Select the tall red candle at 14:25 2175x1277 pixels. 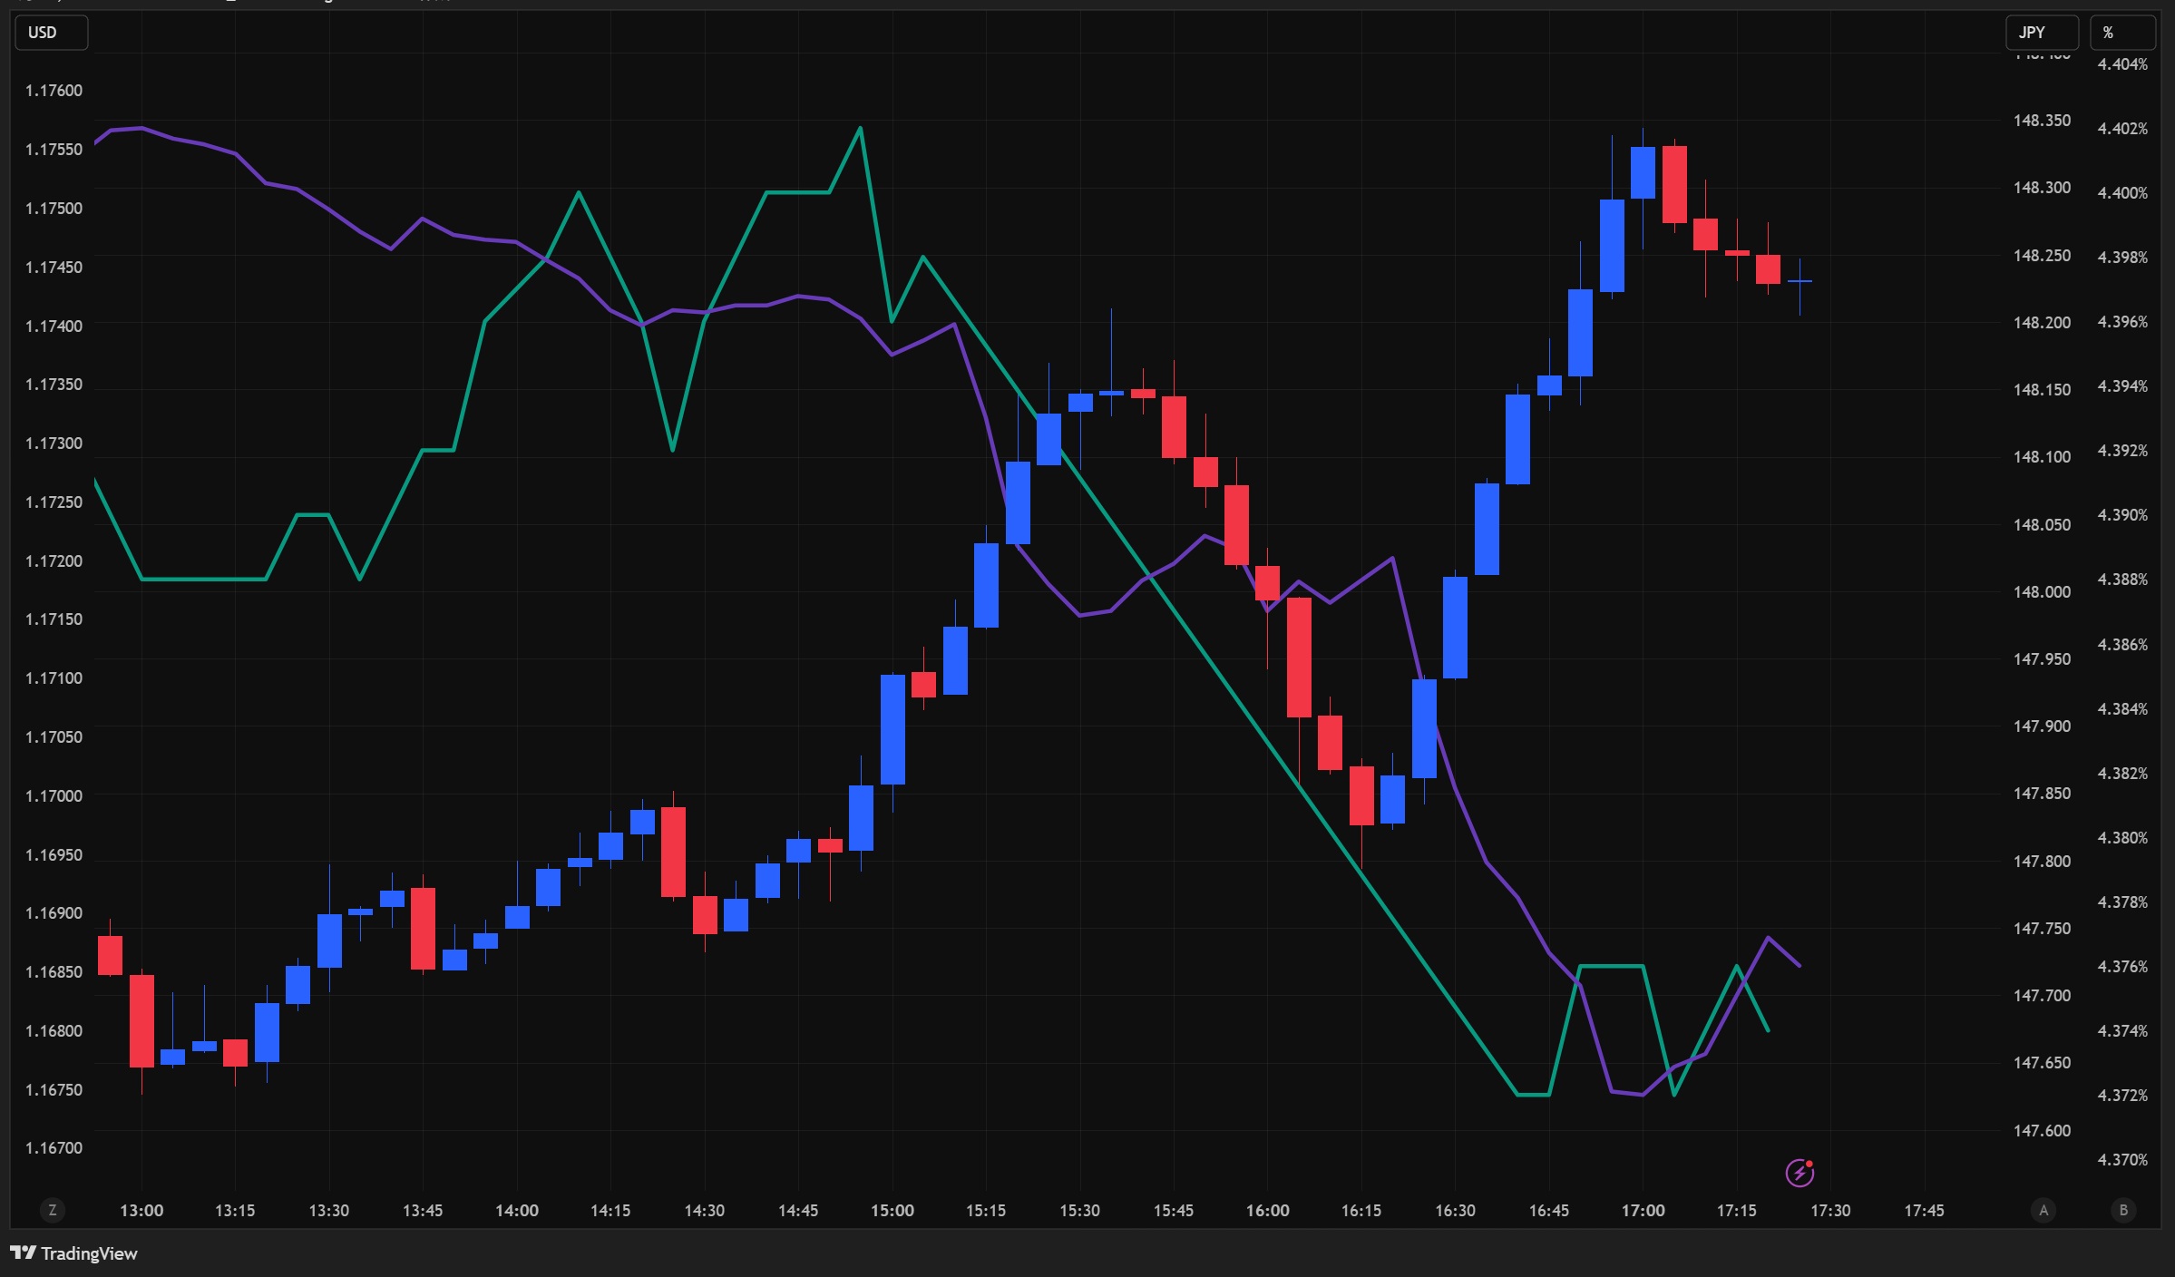tap(673, 851)
